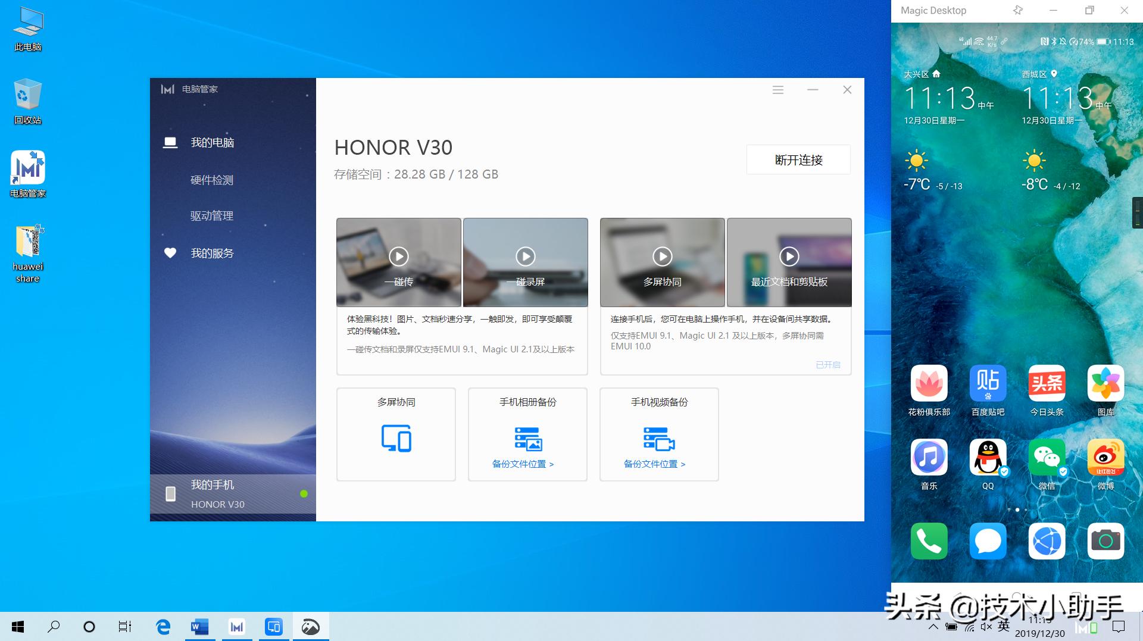Click the 断开连接 disconnect button
1143x641 pixels.
coord(798,160)
